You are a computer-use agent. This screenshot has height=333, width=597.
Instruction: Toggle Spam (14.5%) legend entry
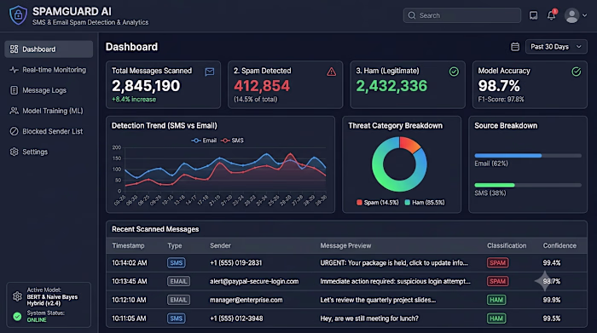point(377,202)
